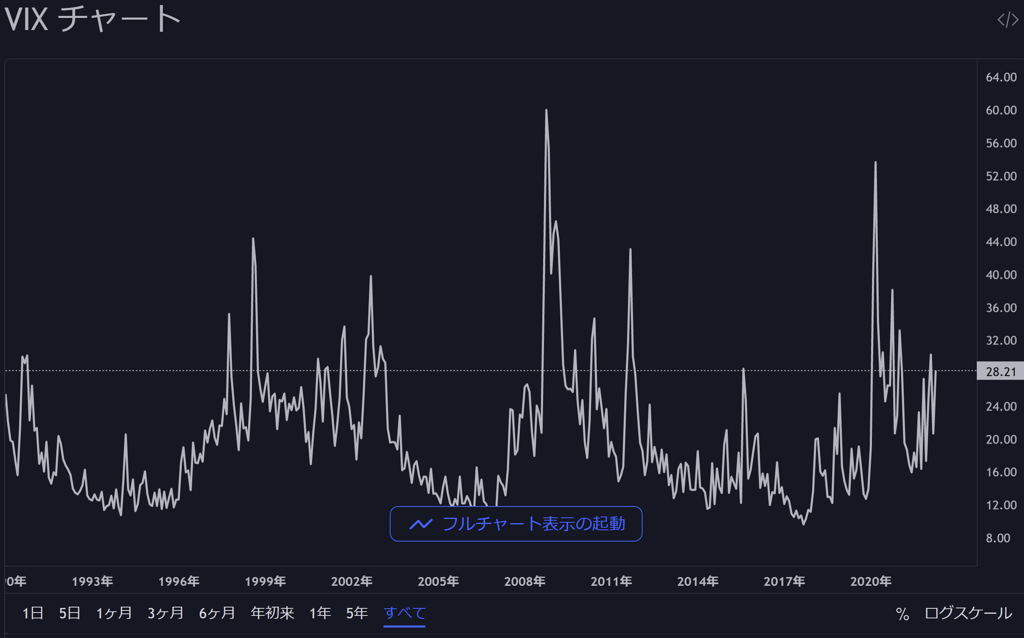This screenshot has height=638, width=1024.
Task: Click the 28.21 current price label
Action: click(x=1000, y=371)
